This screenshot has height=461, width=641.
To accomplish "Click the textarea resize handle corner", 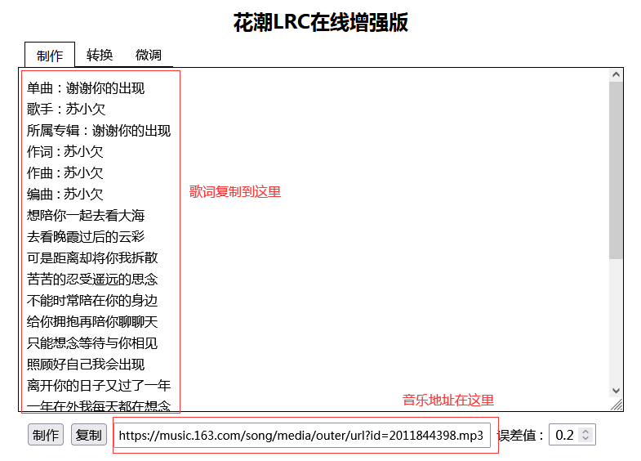I will [x=617, y=405].
